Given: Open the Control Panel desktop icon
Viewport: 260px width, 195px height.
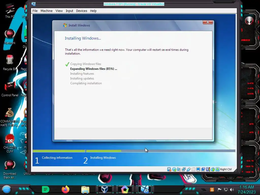Looking at the screenshot, I should 10,89.
